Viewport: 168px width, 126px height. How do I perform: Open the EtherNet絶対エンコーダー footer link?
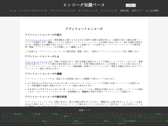(136, 121)
